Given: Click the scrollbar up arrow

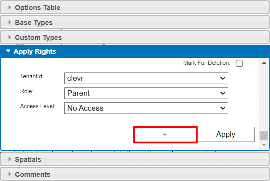Looking at the screenshot, I should click(x=264, y=63).
